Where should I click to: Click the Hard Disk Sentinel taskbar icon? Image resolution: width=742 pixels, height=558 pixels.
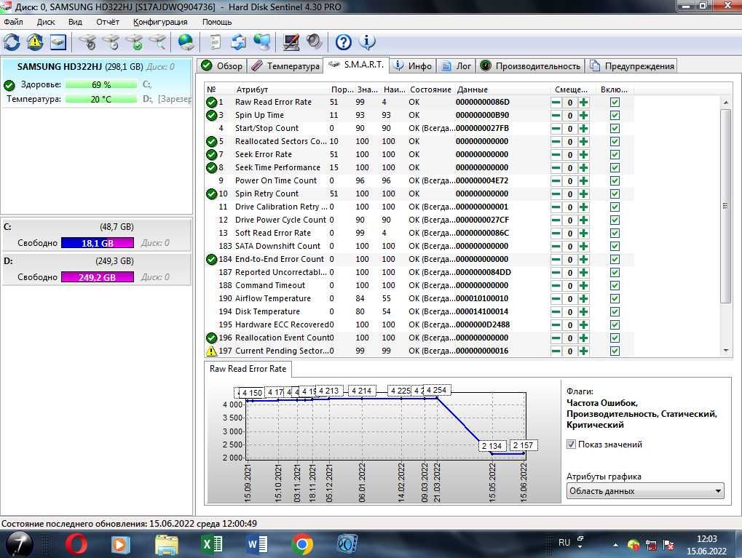347,544
